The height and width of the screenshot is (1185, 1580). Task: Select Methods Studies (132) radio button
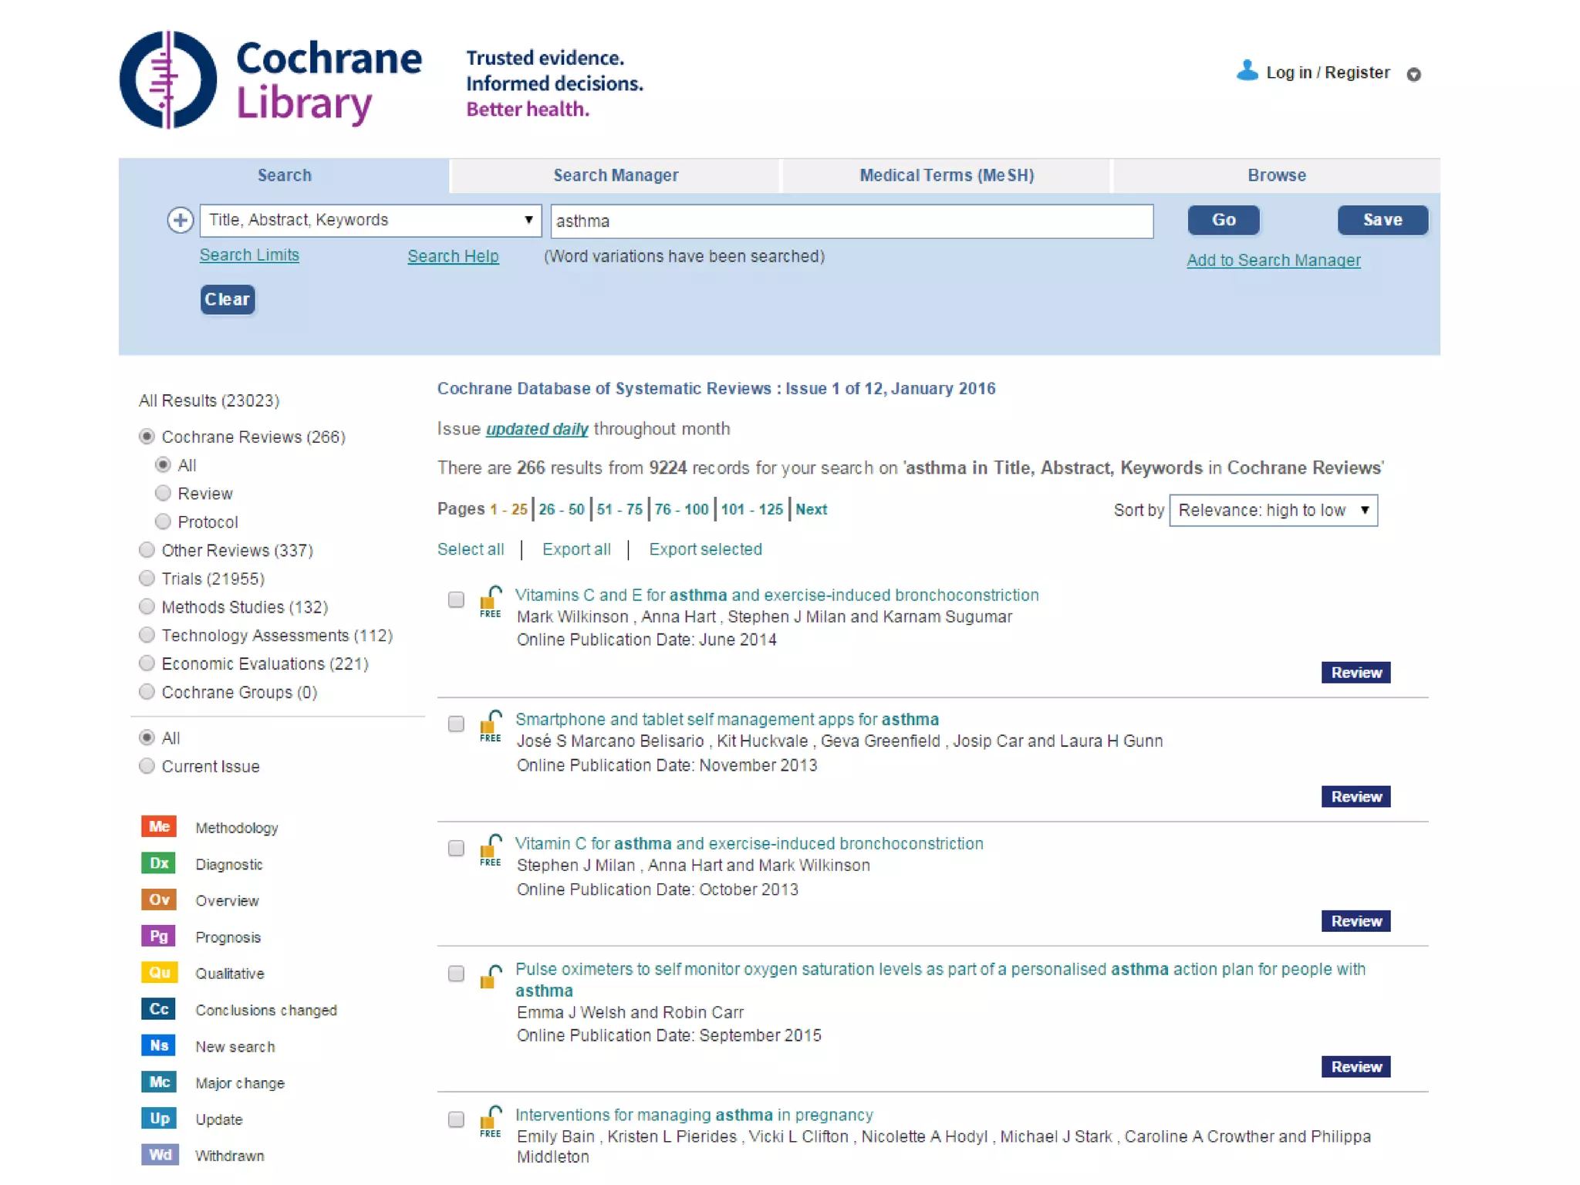tap(147, 607)
